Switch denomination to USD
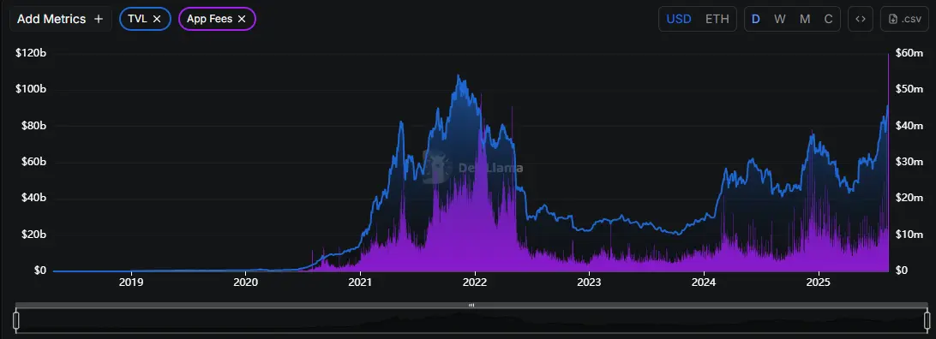Screen dimensions: 936x339 (679, 19)
